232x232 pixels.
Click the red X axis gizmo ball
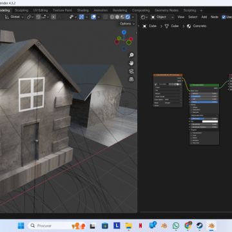click(131, 39)
